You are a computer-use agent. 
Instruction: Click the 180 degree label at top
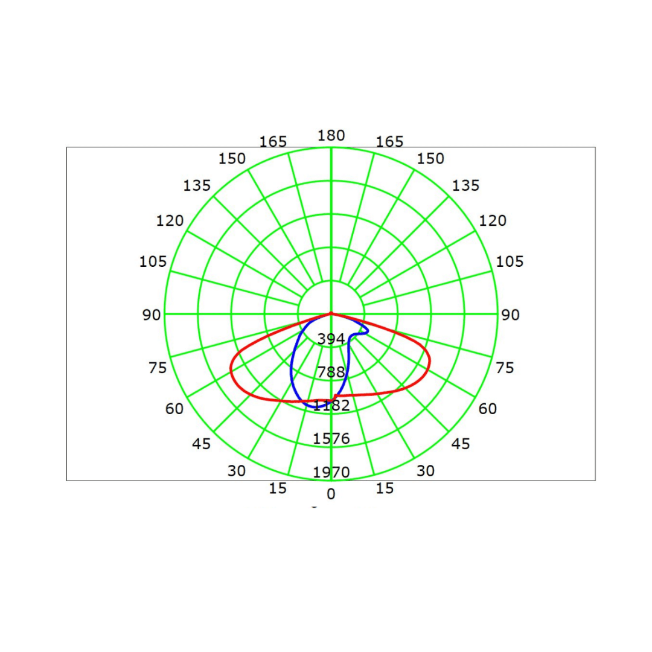click(331, 136)
